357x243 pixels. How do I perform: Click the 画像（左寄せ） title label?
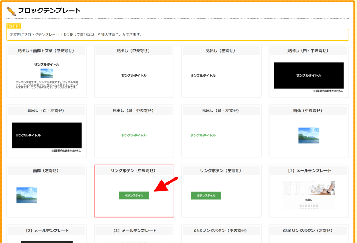[47, 171]
